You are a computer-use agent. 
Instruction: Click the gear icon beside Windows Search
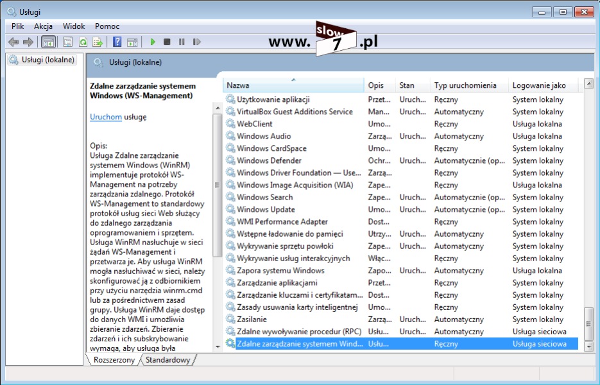230,197
